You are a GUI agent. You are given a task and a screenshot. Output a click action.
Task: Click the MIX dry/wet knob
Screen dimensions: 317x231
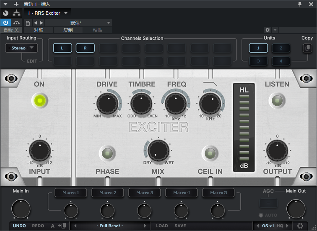[158, 151]
